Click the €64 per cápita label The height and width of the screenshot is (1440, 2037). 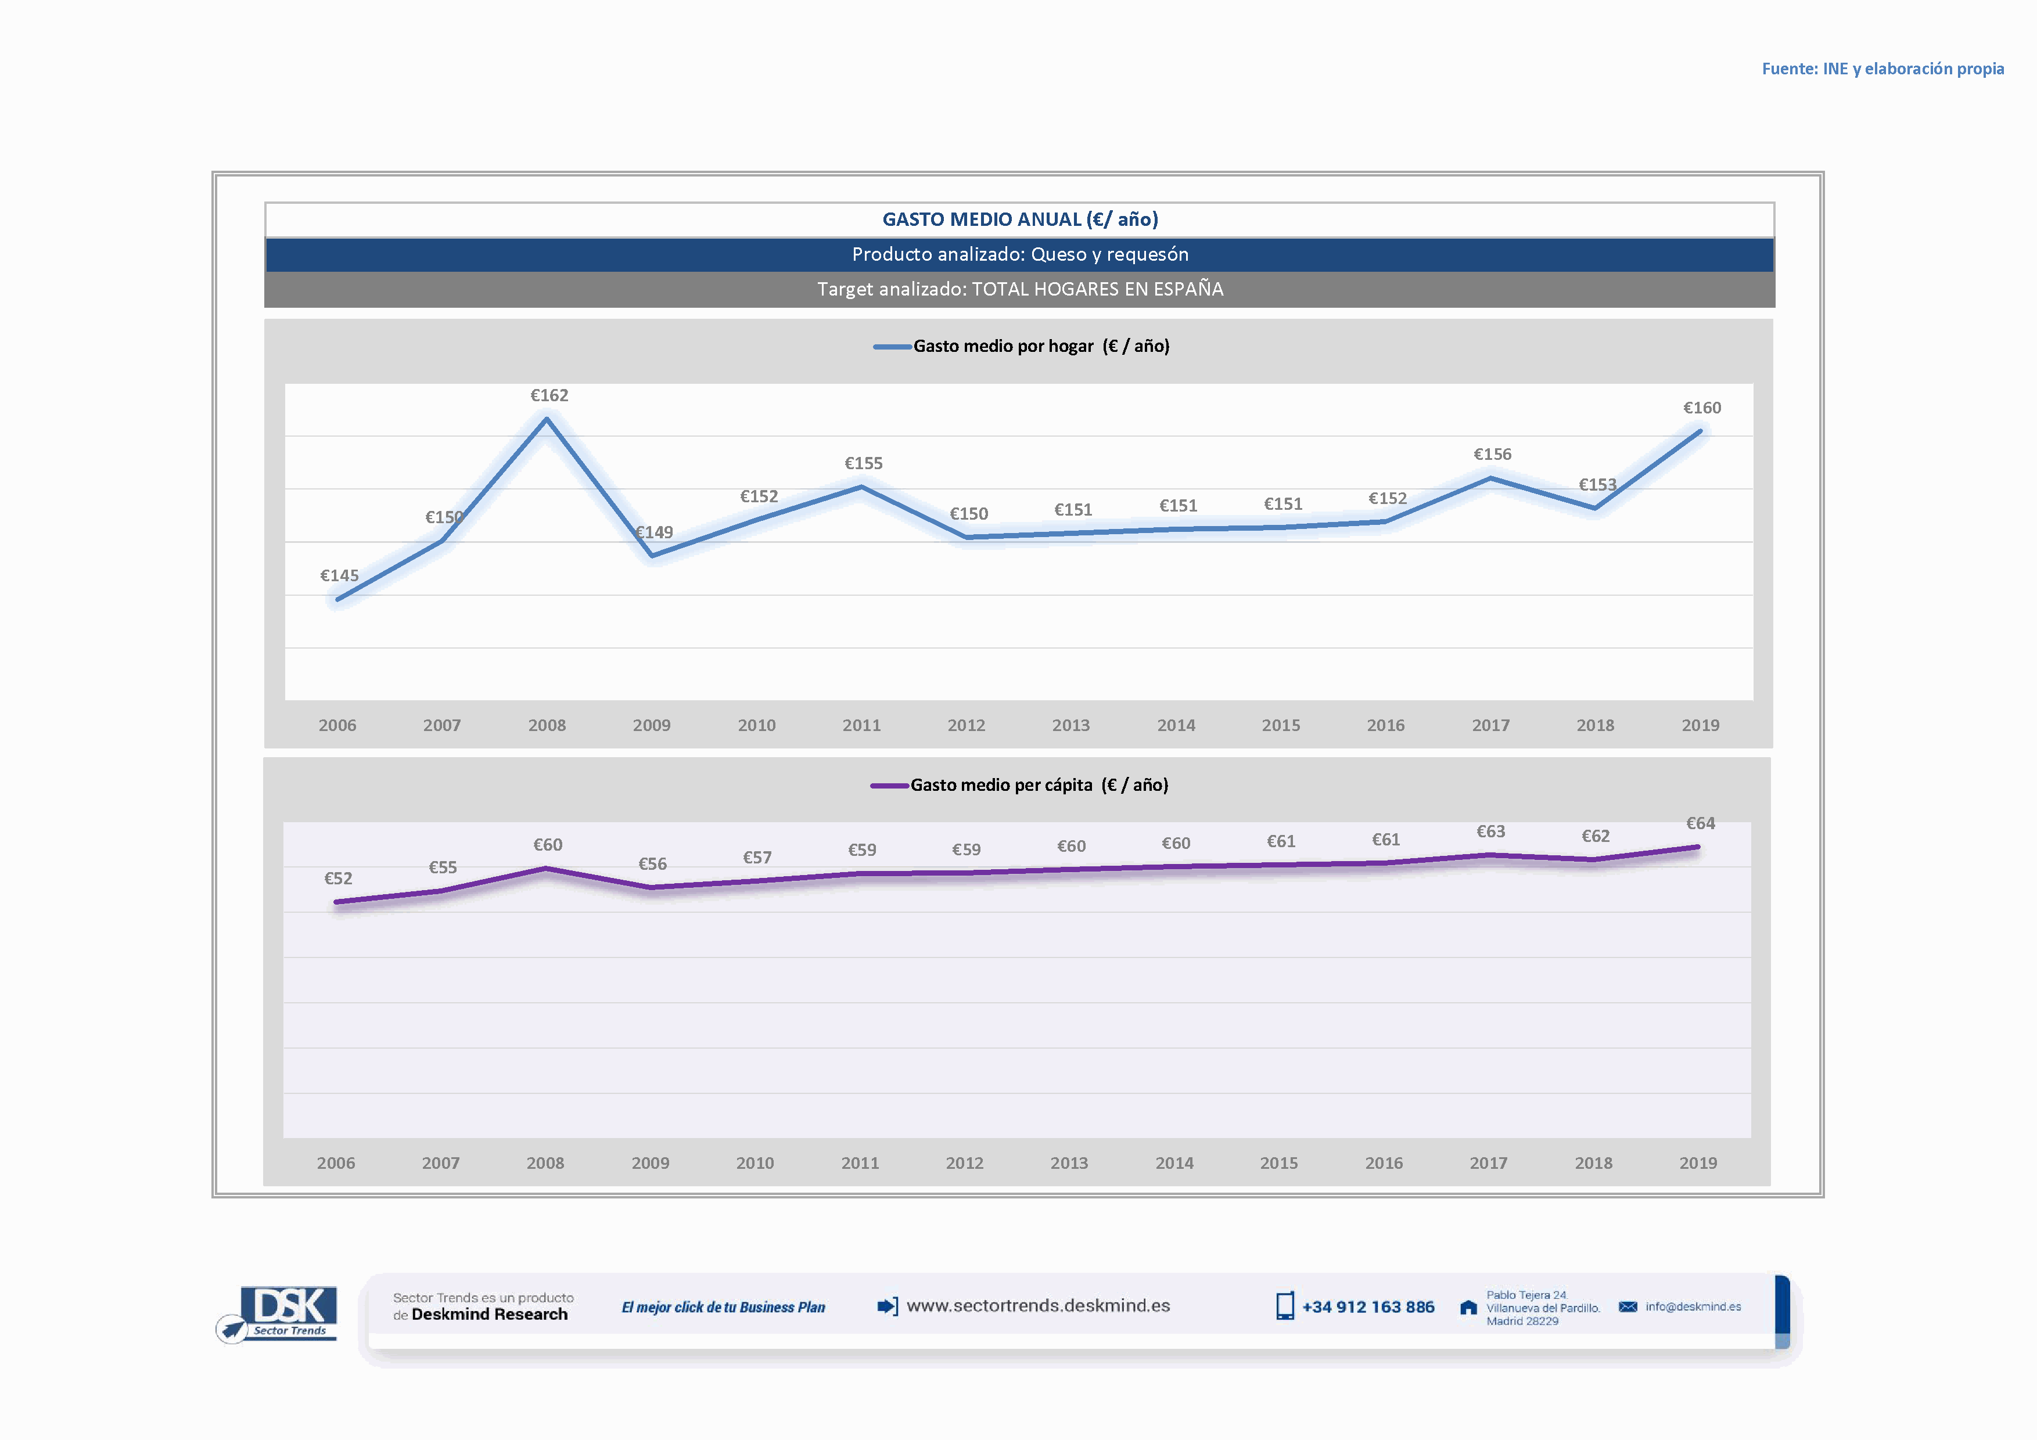coord(1700,823)
